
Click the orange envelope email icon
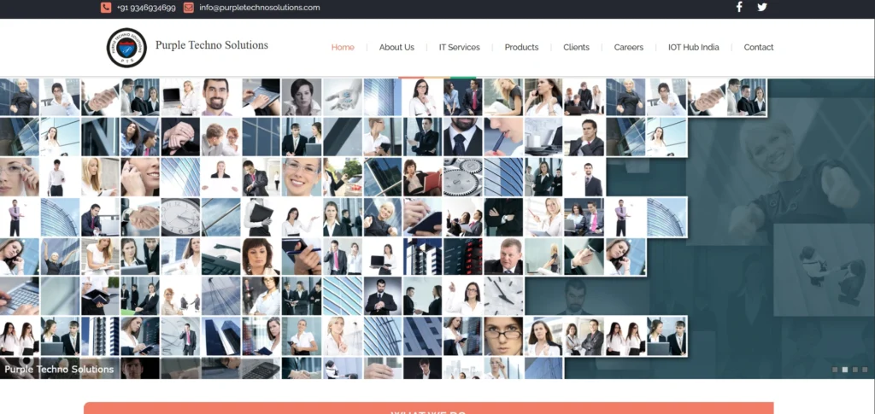189,8
